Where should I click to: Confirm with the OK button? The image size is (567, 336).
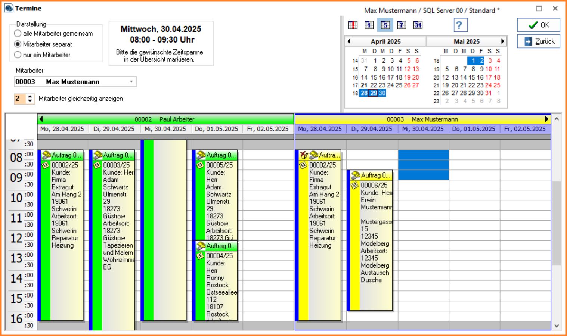coord(538,25)
